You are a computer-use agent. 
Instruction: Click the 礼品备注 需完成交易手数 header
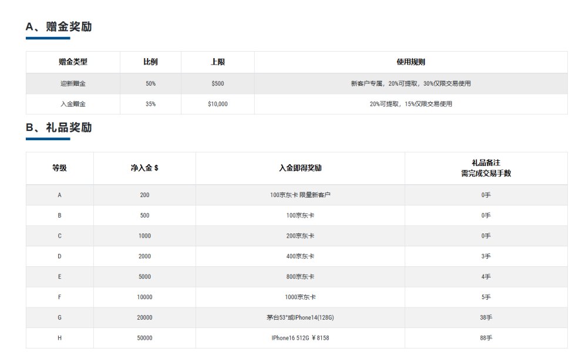(x=486, y=168)
